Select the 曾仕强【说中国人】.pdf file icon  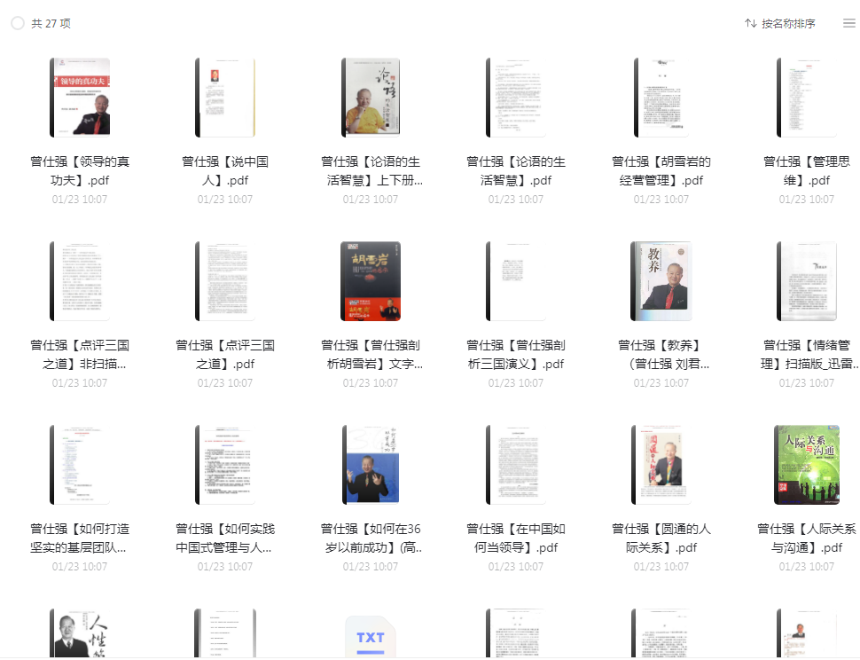tap(225, 98)
